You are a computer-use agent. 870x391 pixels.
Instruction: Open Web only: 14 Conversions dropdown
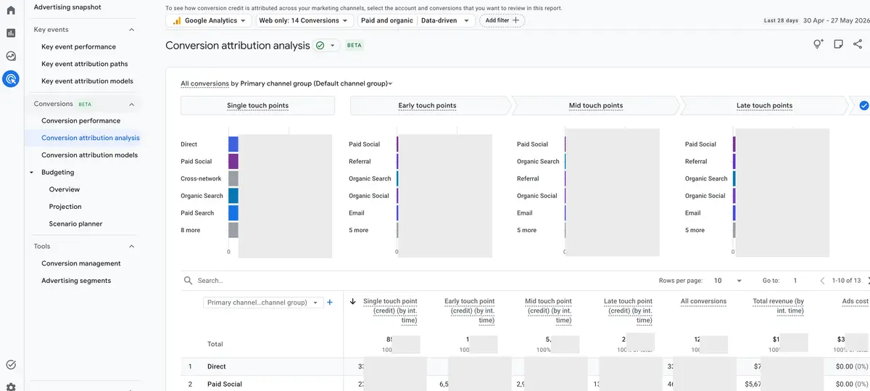[x=304, y=20]
